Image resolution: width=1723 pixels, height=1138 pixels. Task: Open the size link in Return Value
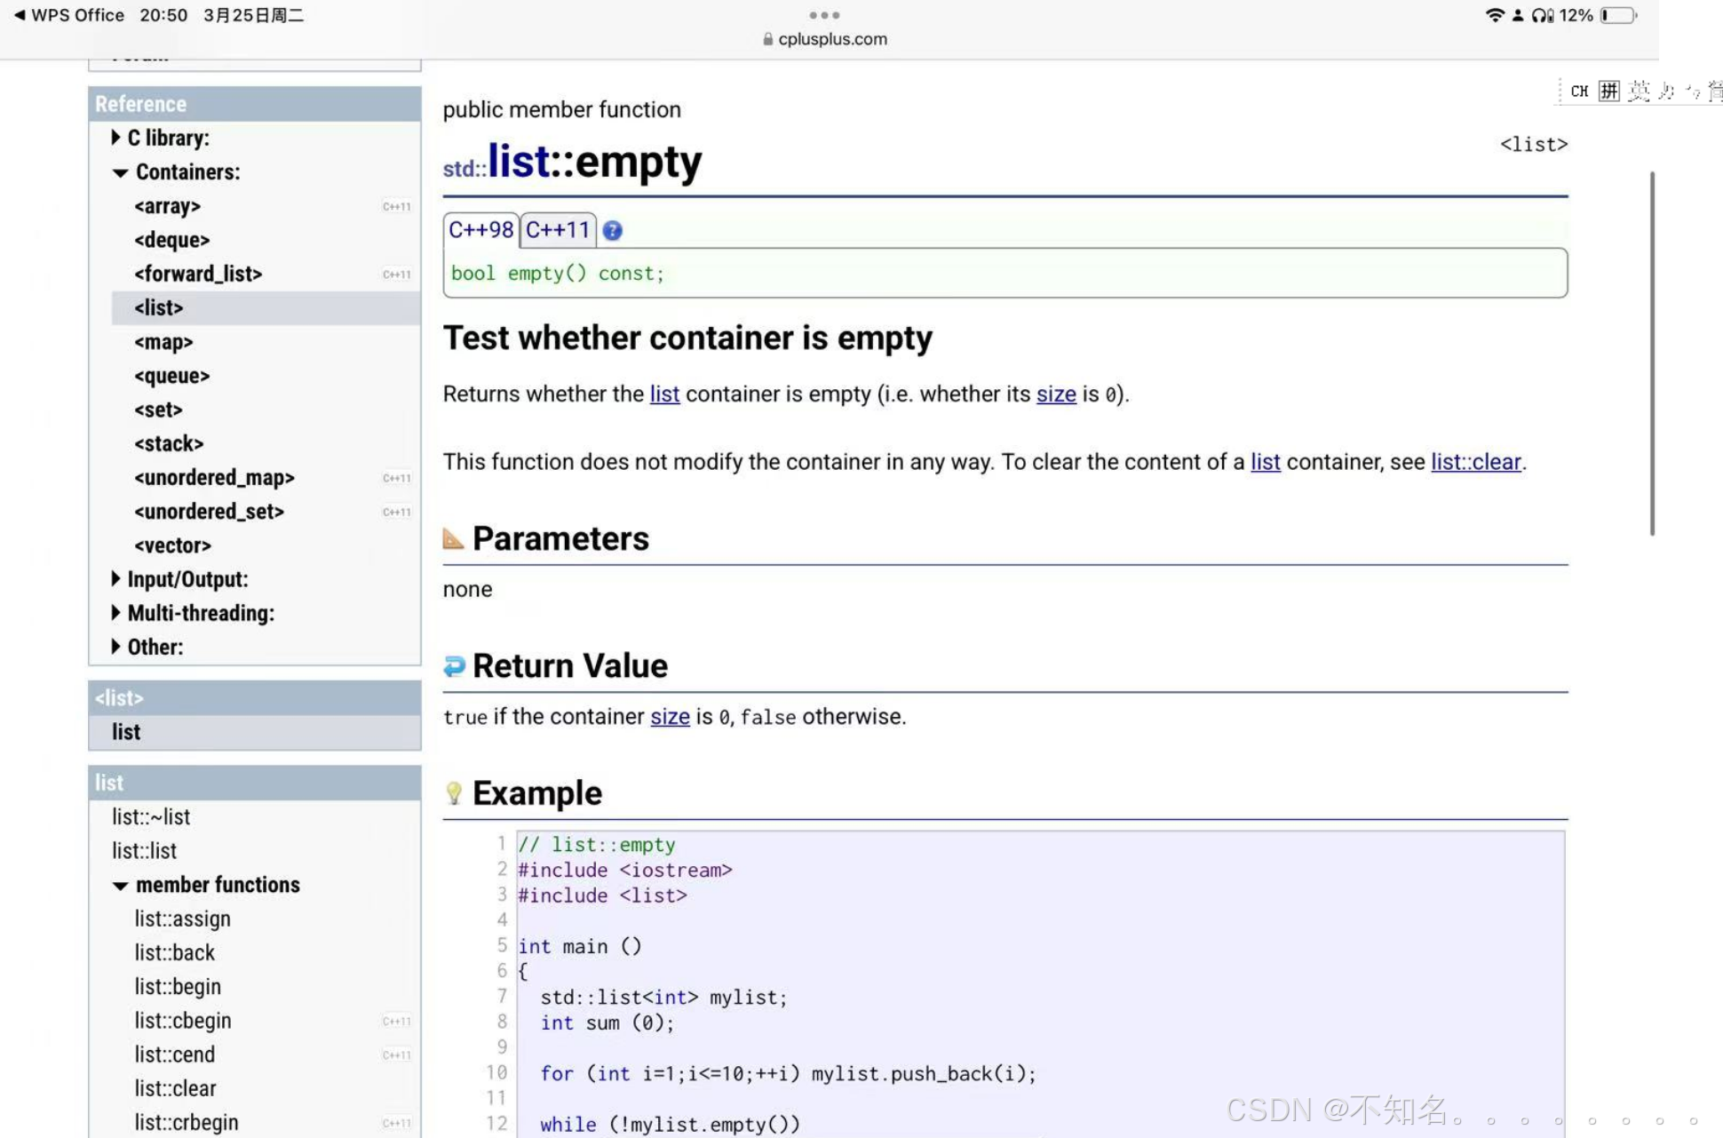[670, 717]
